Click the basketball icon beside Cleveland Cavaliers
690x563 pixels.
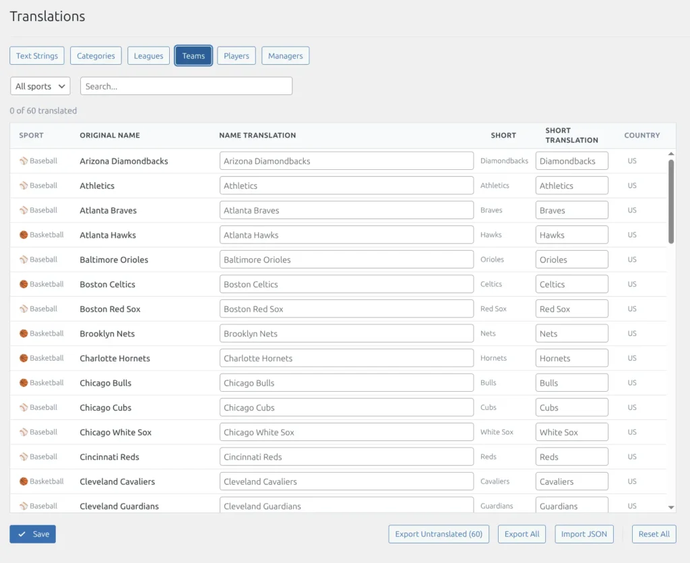pos(24,481)
